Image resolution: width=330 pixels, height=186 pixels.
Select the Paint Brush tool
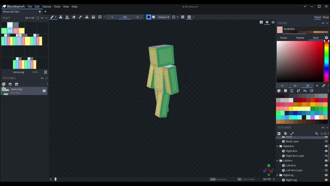pos(52,17)
